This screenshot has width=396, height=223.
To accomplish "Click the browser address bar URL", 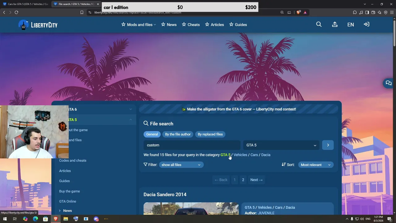I will (138, 12).
